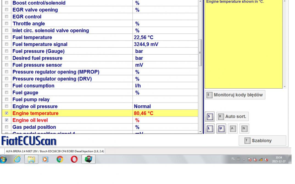
Task: Select Fuel pressure sensor row label
Action: pos(37,65)
